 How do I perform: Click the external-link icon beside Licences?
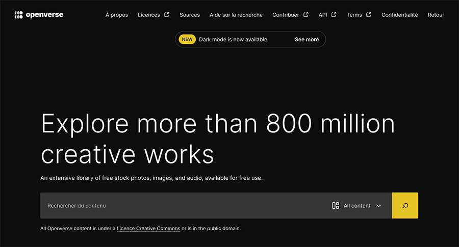click(x=167, y=15)
